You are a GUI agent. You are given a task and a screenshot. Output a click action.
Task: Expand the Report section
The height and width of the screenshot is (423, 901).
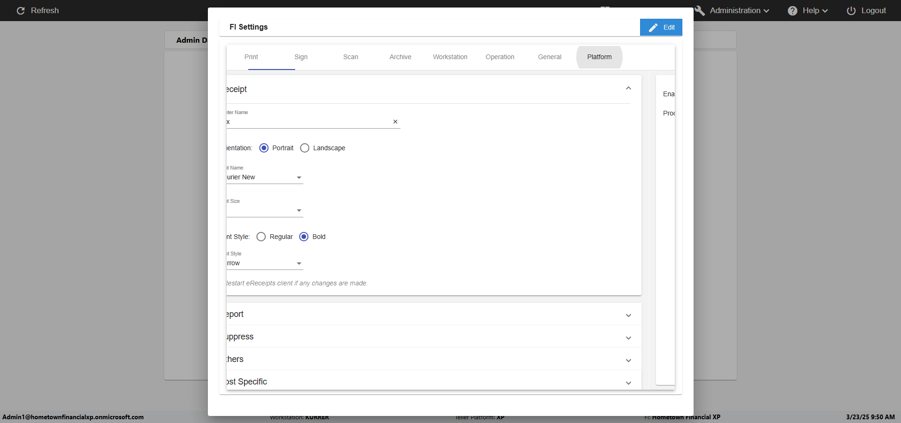coord(628,315)
